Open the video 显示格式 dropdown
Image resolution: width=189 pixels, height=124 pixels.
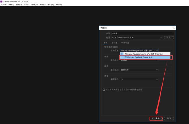139,60
